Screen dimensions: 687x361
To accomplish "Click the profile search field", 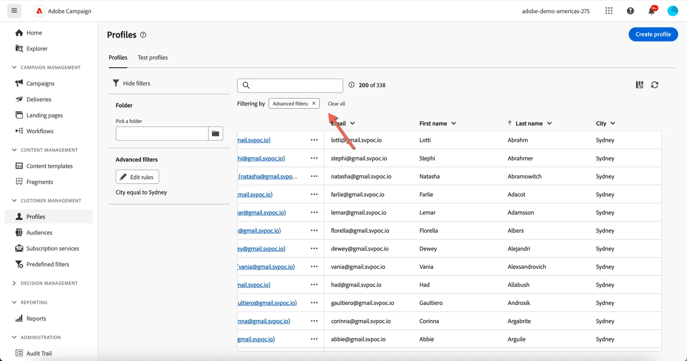I will (290, 85).
